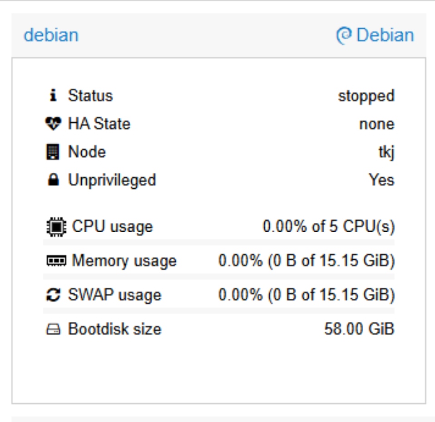Click the CPU usage chip icon
Screen dimensions: 435x422
56,226
